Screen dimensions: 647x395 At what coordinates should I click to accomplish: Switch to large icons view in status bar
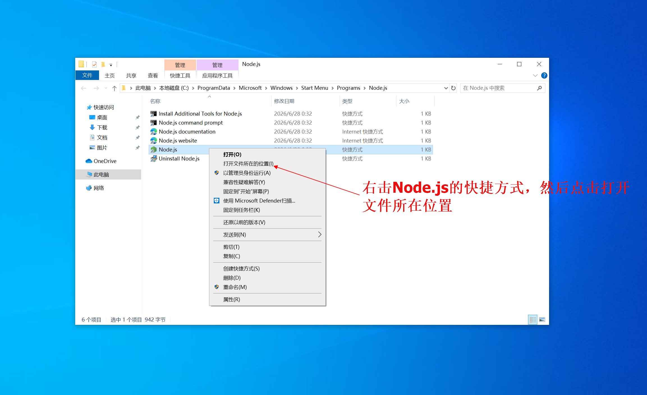click(542, 320)
